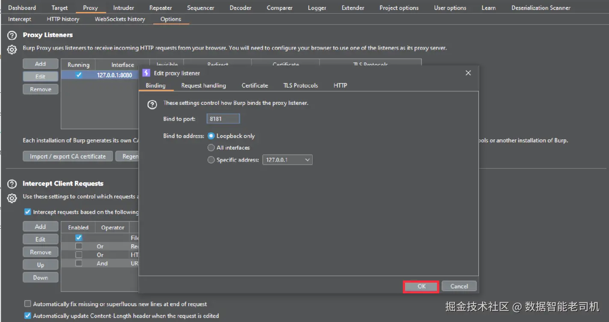Switch to the Extender tab
The image size is (609, 322).
pyautogui.click(x=353, y=8)
